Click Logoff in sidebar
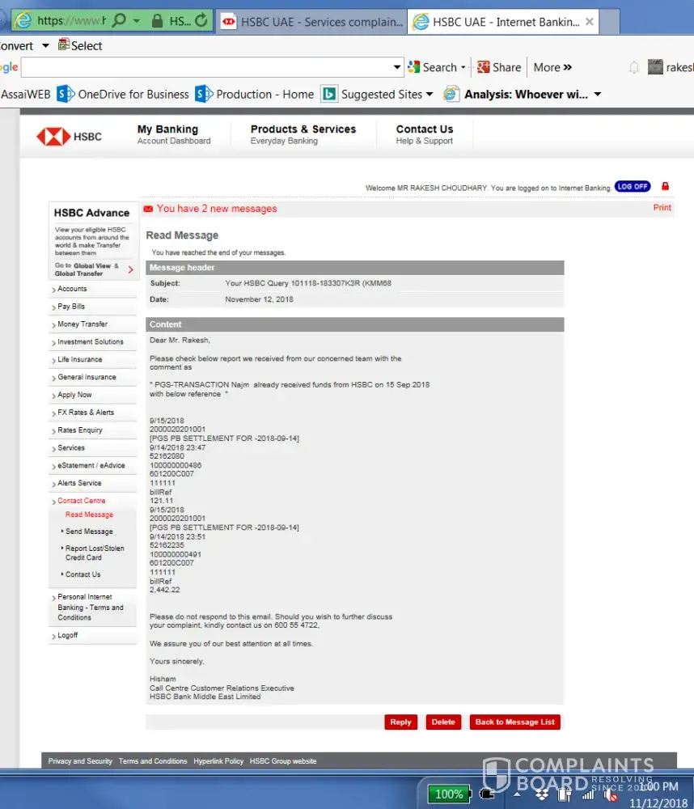 (68, 635)
